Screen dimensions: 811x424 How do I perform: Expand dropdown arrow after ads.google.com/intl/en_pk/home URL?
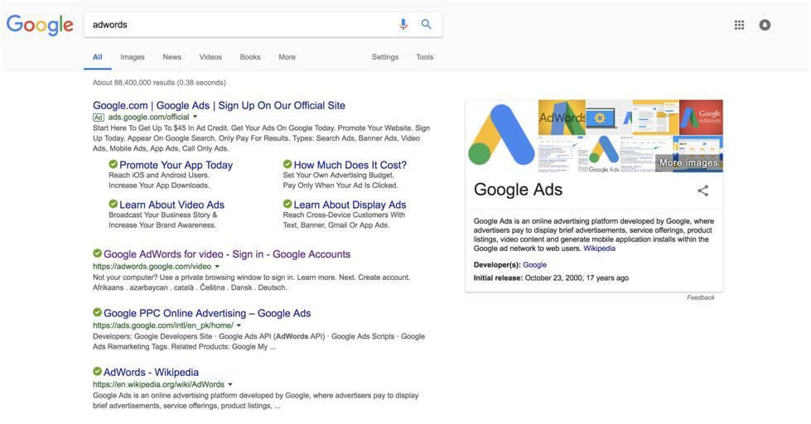[x=239, y=325]
